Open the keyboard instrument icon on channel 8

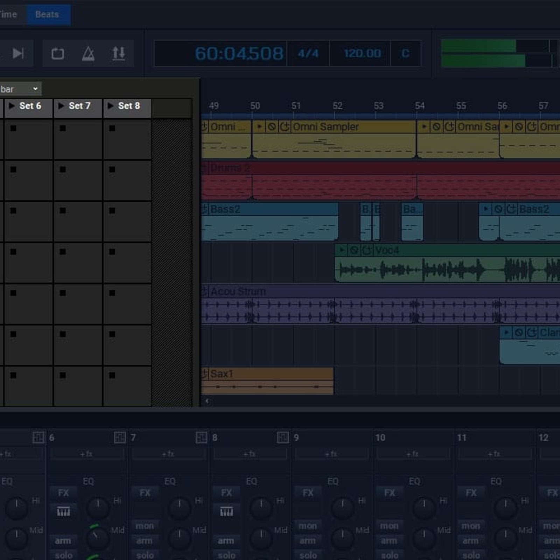(226, 512)
